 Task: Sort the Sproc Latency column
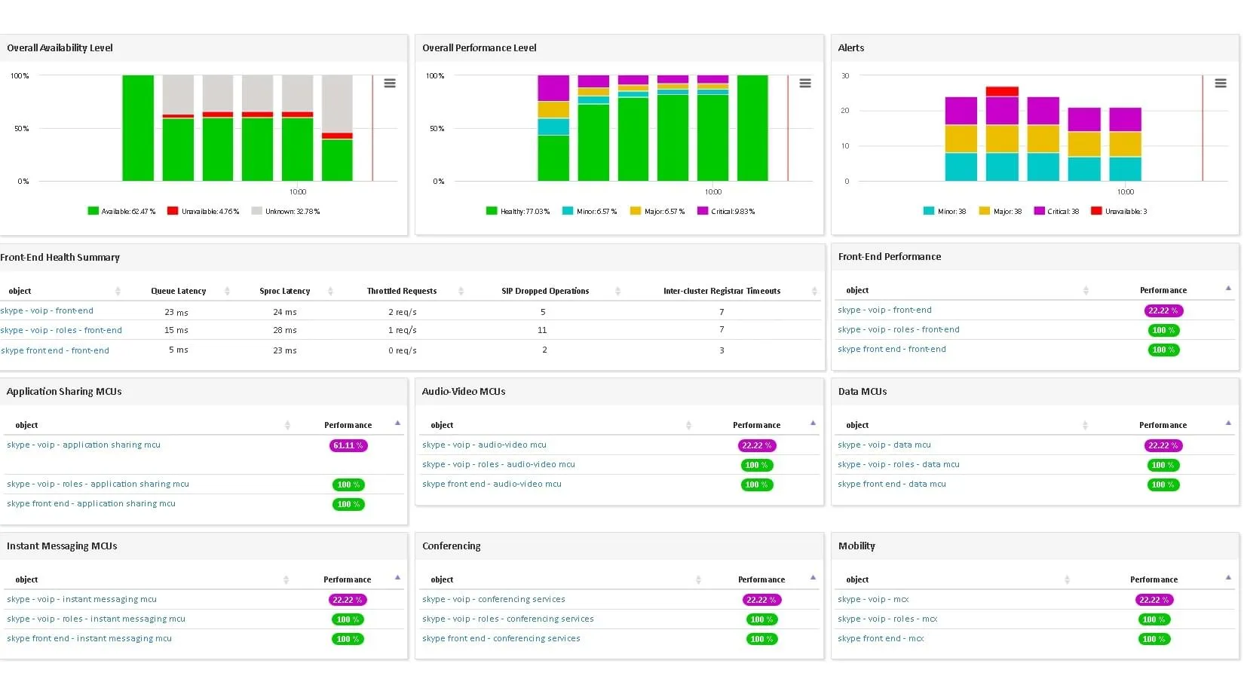329,291
